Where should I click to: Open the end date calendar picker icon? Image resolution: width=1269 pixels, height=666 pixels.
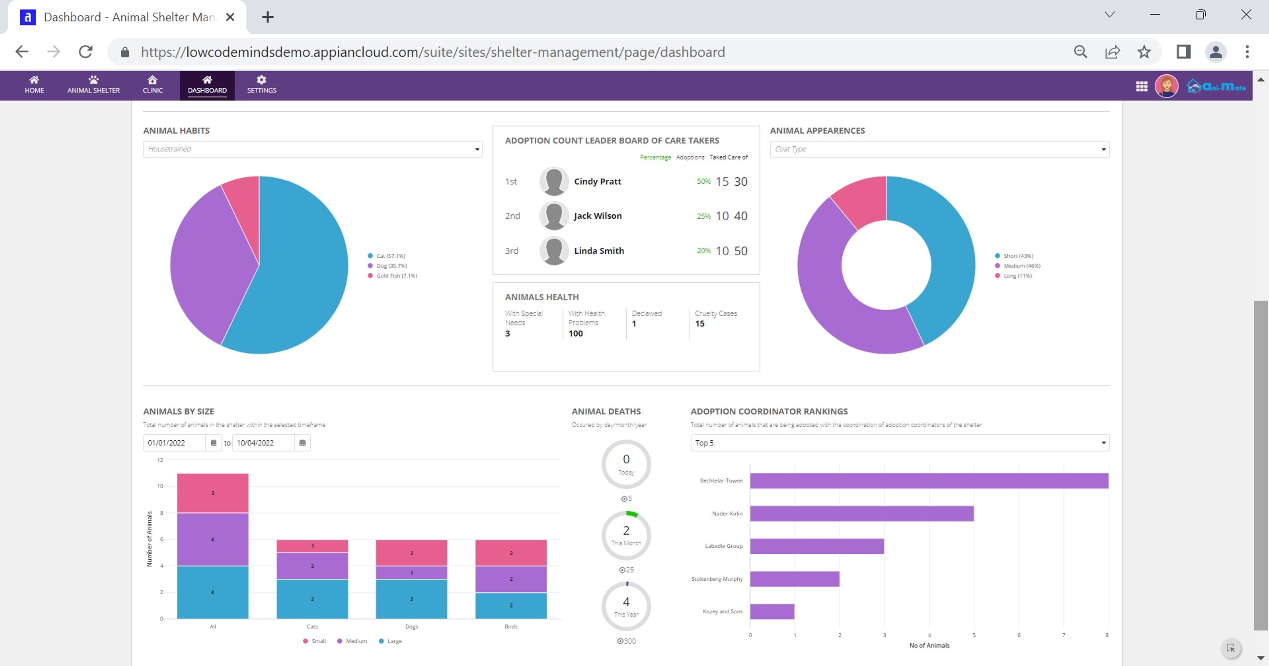click(x=302, y=443)
